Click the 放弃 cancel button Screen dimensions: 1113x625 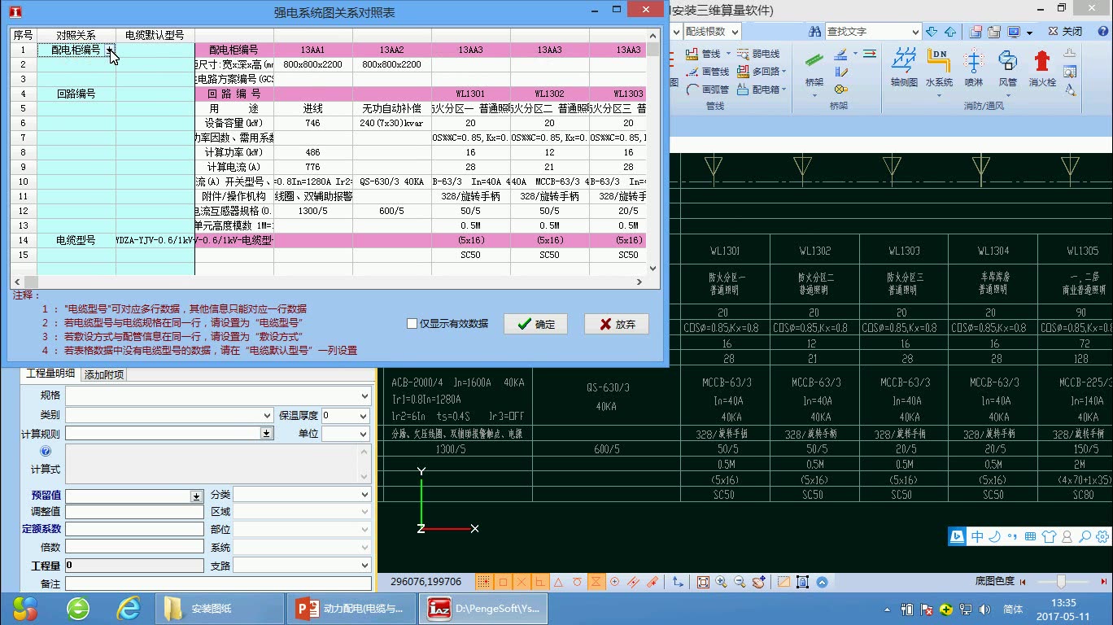pyautogui.click(x=616, y=323)
